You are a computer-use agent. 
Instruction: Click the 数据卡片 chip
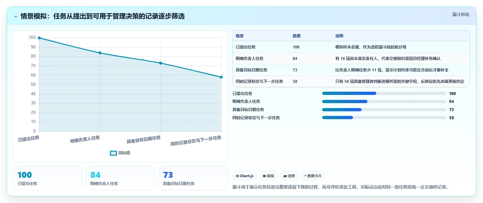[313, 176]
